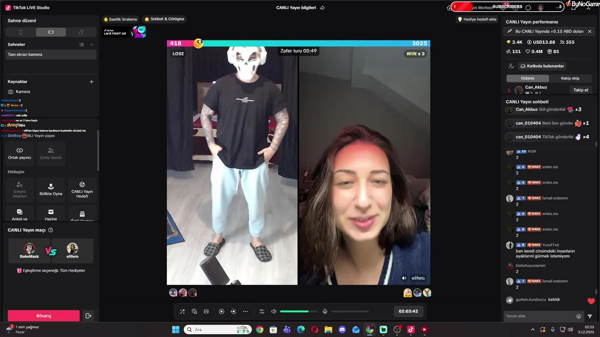Viewport: 600px width, 337px height.
Task: Open the emoji picker in comment box
Action: coord(578,316)
